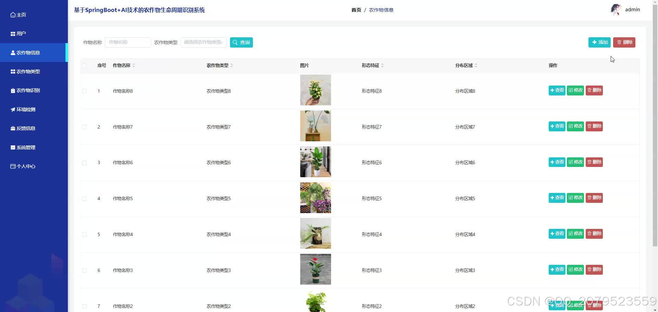658x312 pixels.
Task: Toggle the select-all checkbox in table header
Action: (x=84, y=66)
